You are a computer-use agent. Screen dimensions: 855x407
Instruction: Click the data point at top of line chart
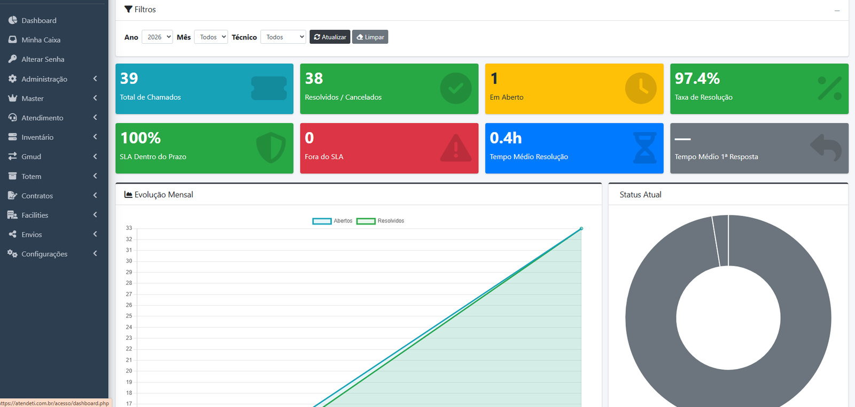(581, 228)
